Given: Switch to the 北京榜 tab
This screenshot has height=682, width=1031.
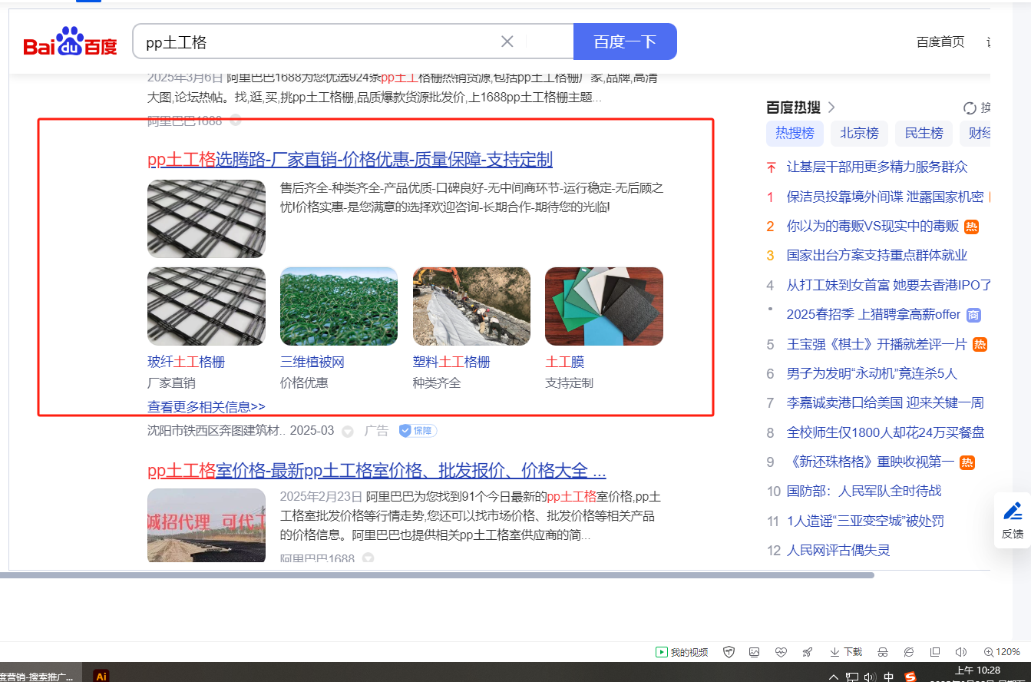Looking at the screenshot, I should [x=859, y=134].
